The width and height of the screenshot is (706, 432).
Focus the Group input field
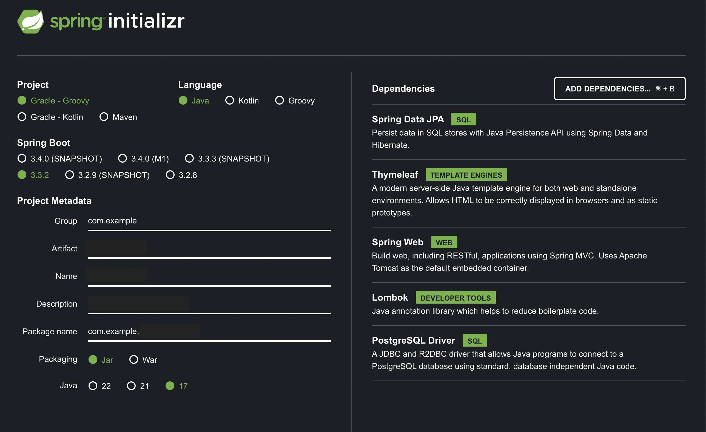tap(209, 221)
